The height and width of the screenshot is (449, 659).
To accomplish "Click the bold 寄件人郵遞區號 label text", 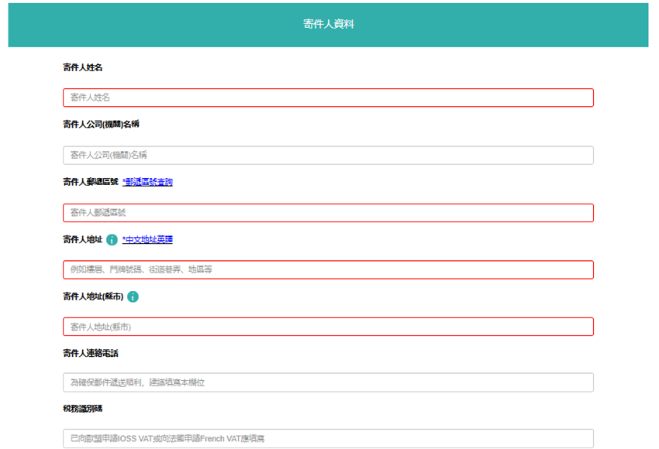I will click(90, 182).
